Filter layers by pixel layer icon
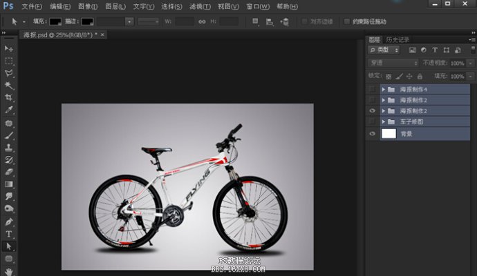Image resolution: width=477 pixels, height=276 pixels. pos(412,50)
